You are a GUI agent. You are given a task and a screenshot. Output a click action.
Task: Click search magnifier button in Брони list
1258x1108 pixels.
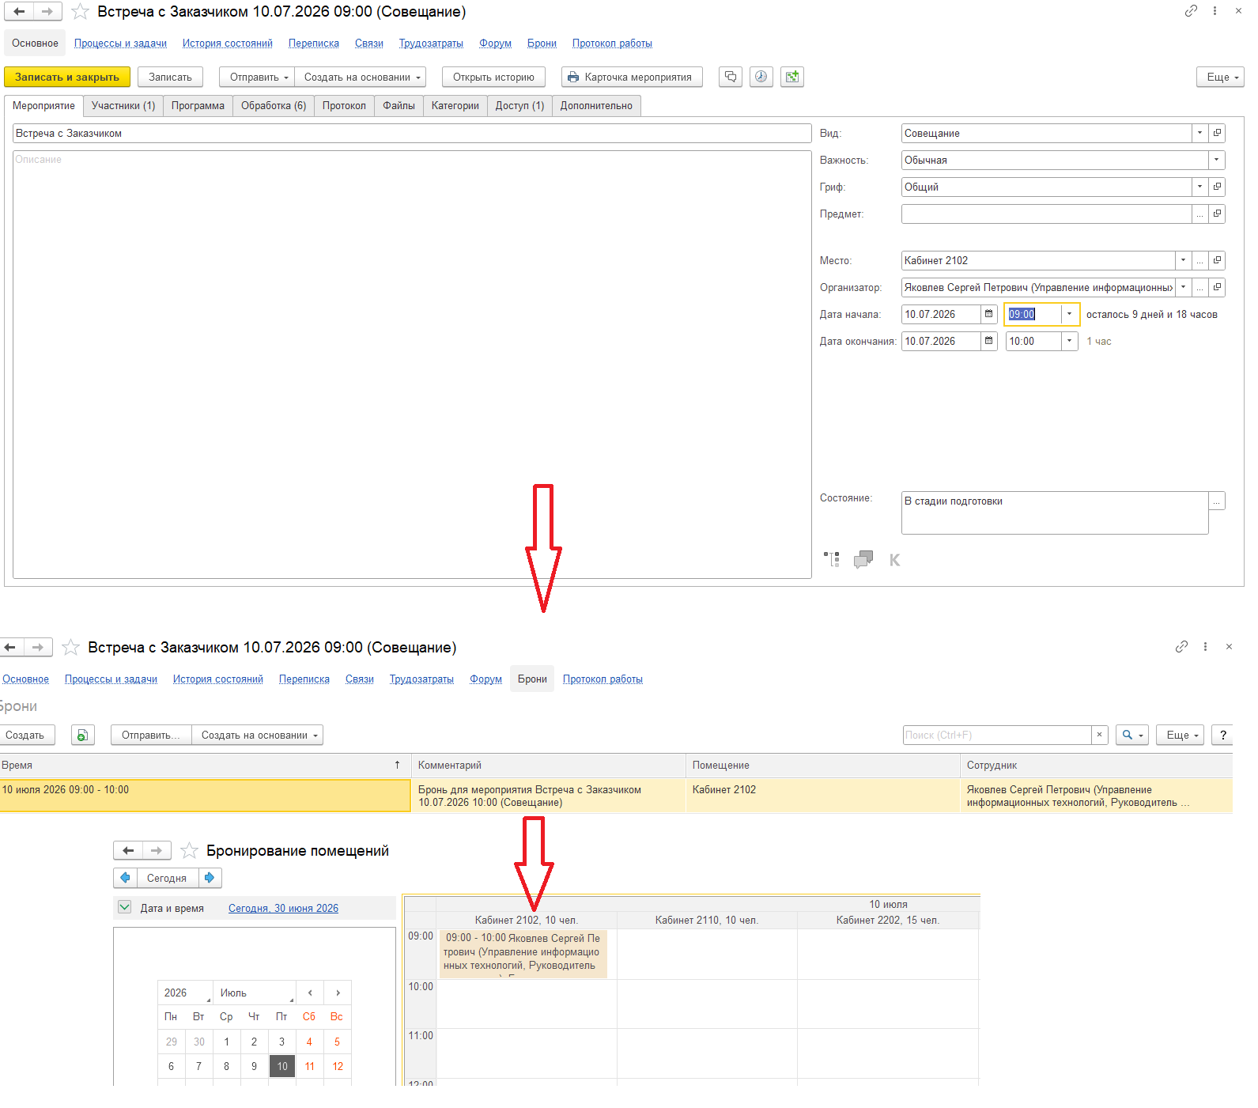click(x=1132, y=735)
